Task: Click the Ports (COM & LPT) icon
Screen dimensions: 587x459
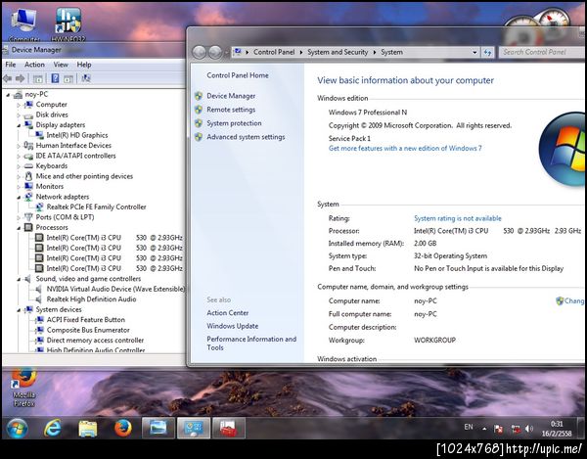Action: pyautogui.click(x=28, y=217)
